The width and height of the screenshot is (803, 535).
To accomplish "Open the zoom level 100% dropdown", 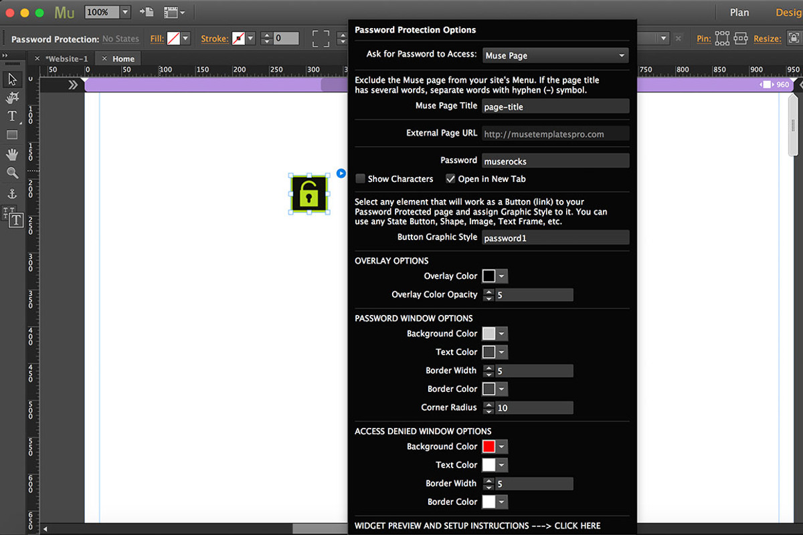I will [x=124, y=12].
